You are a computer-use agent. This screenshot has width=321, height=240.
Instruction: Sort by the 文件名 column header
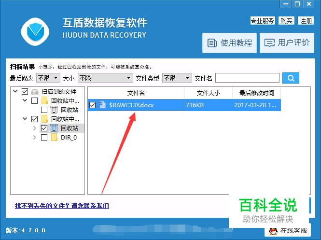pos(136,93)
